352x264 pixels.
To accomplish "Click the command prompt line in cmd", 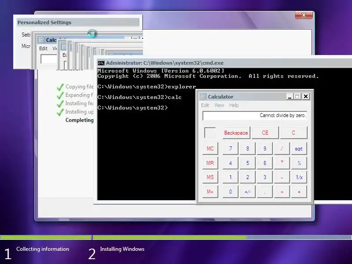I will pyautogui.click(x=133, y=108).
